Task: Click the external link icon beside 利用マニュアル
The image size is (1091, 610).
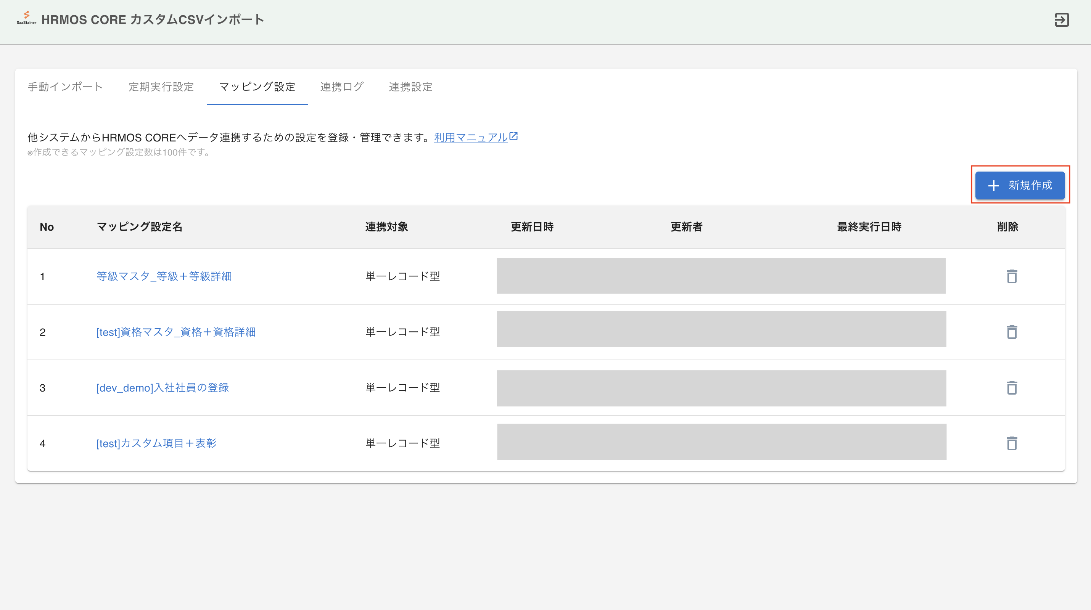Action: [x=513, y=136]
